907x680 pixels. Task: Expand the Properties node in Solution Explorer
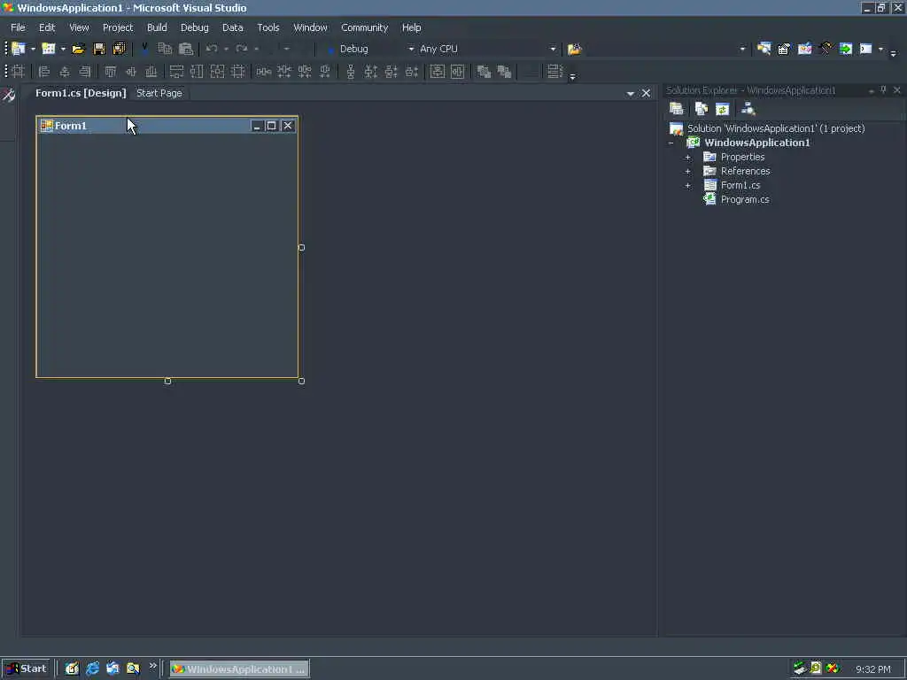687,158
